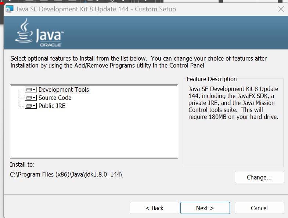Select the Public JRE feature label

52,106
